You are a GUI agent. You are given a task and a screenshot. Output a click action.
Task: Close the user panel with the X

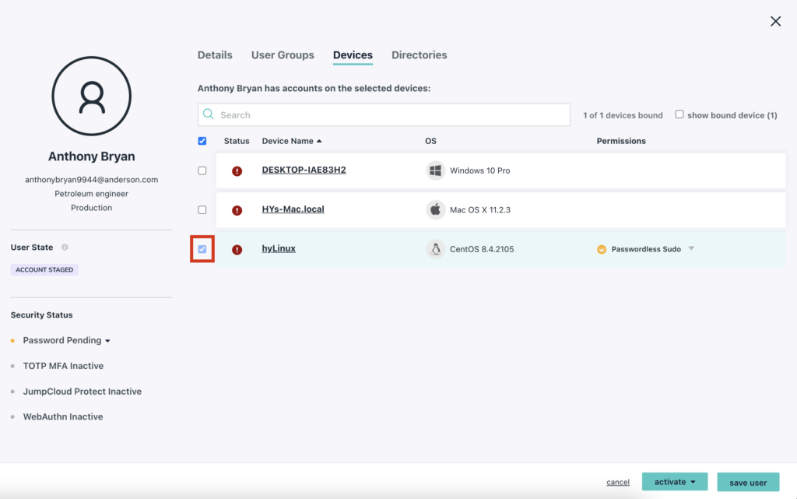[775, 22]
